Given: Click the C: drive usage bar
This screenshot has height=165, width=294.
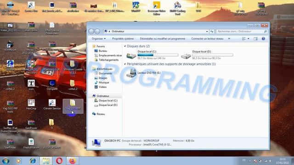Looking at the screenshot, I should (158, 55).
